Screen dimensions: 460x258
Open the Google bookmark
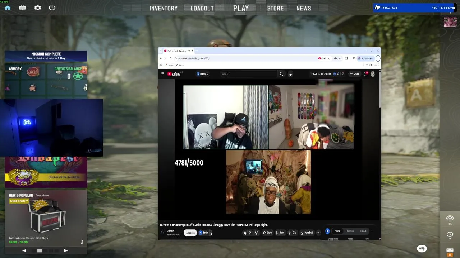tap(170, 65)
